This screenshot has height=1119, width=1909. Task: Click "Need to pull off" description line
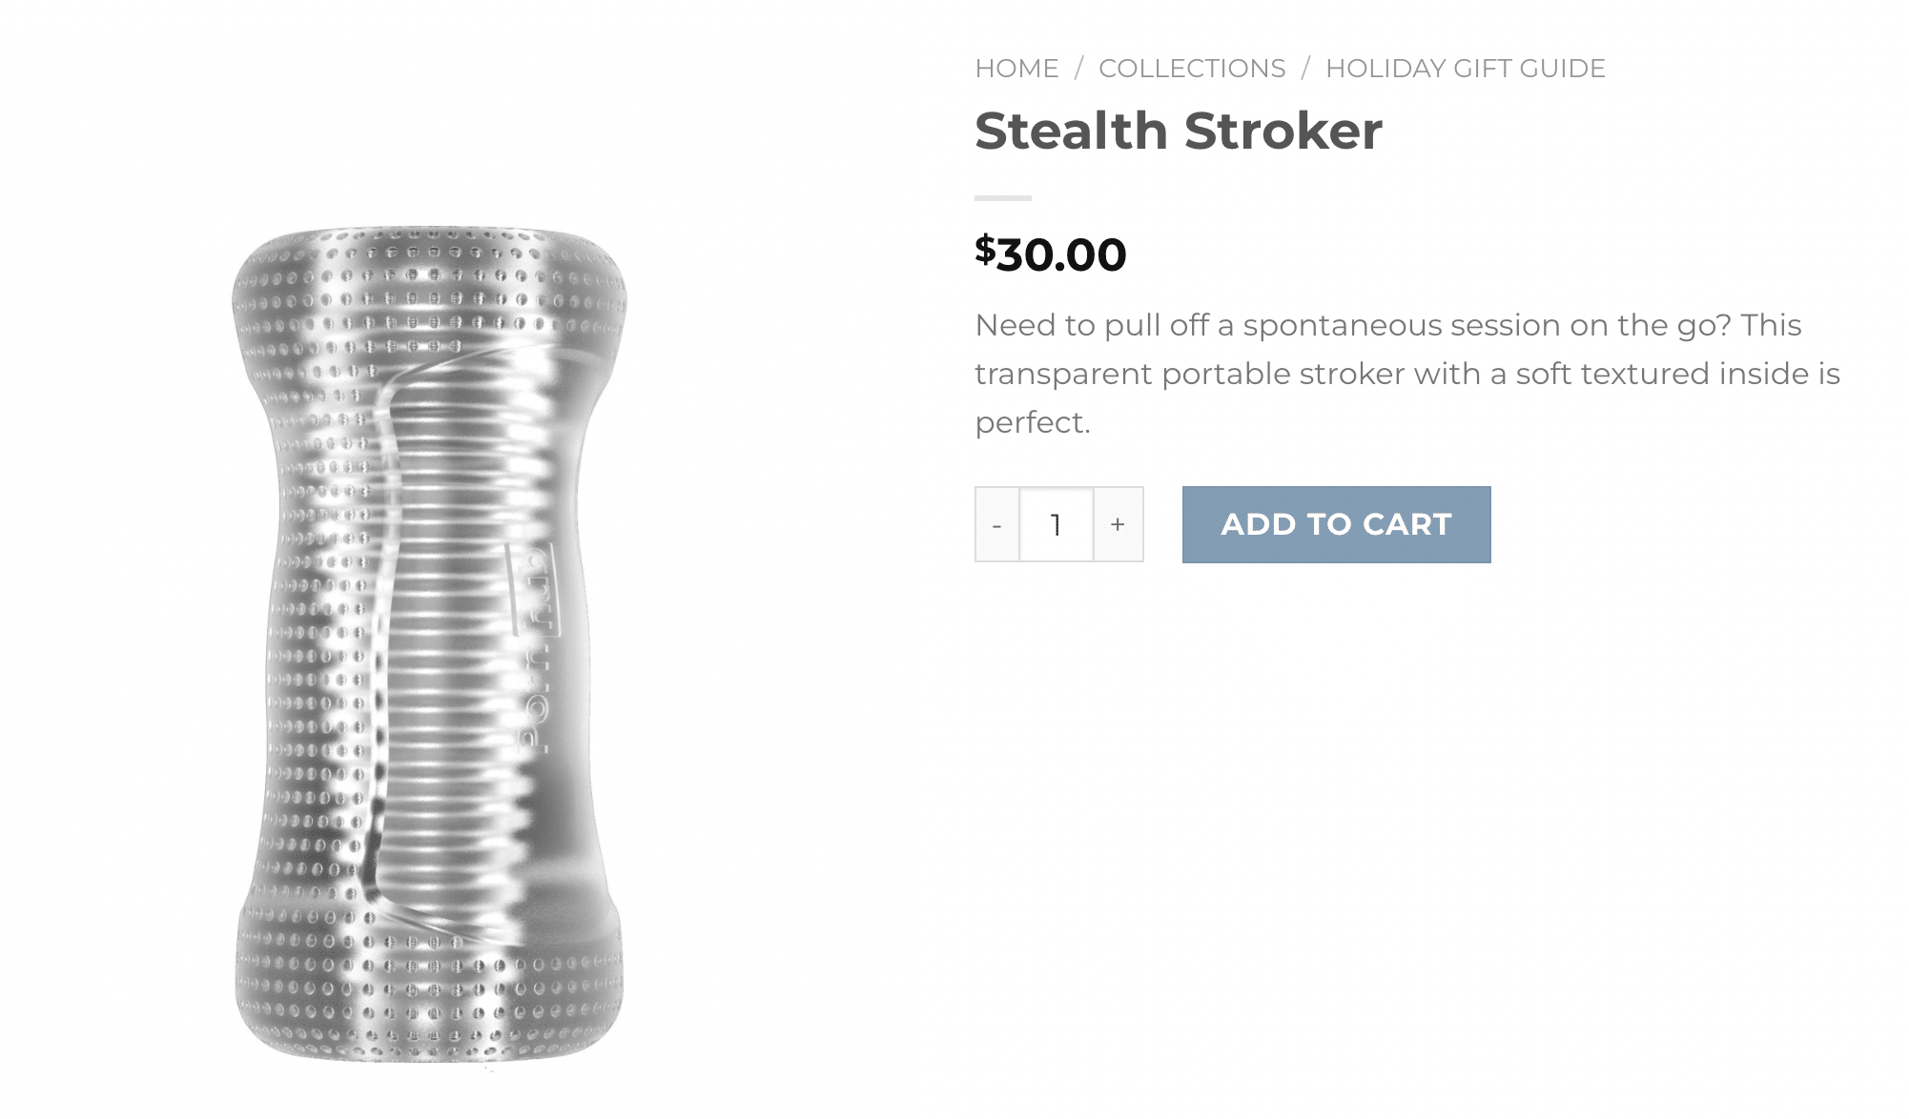coord(1388,325)
